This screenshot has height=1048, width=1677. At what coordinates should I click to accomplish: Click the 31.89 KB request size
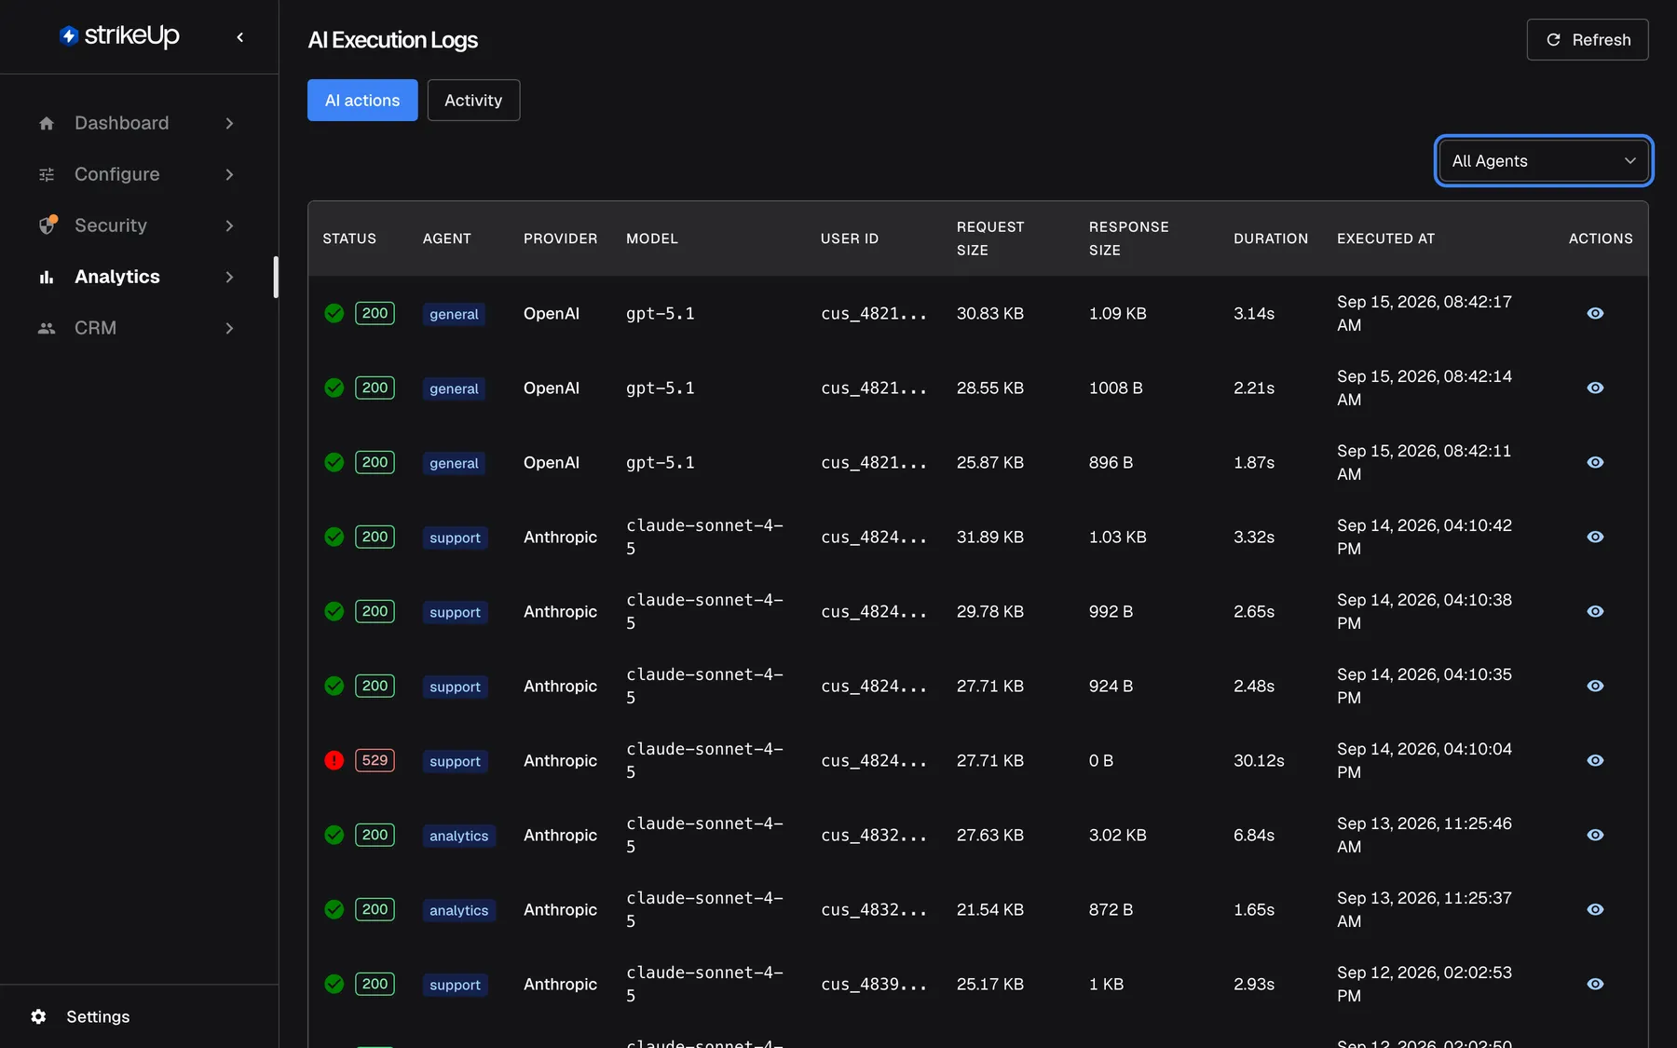coord(989,537)
